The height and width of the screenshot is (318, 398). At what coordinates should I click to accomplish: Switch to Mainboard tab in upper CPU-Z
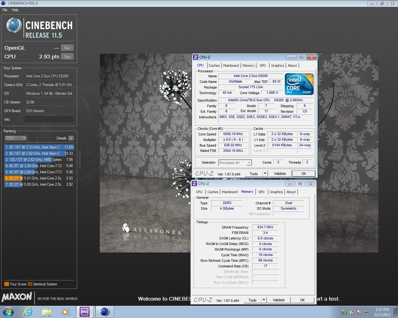coord(231,66)
